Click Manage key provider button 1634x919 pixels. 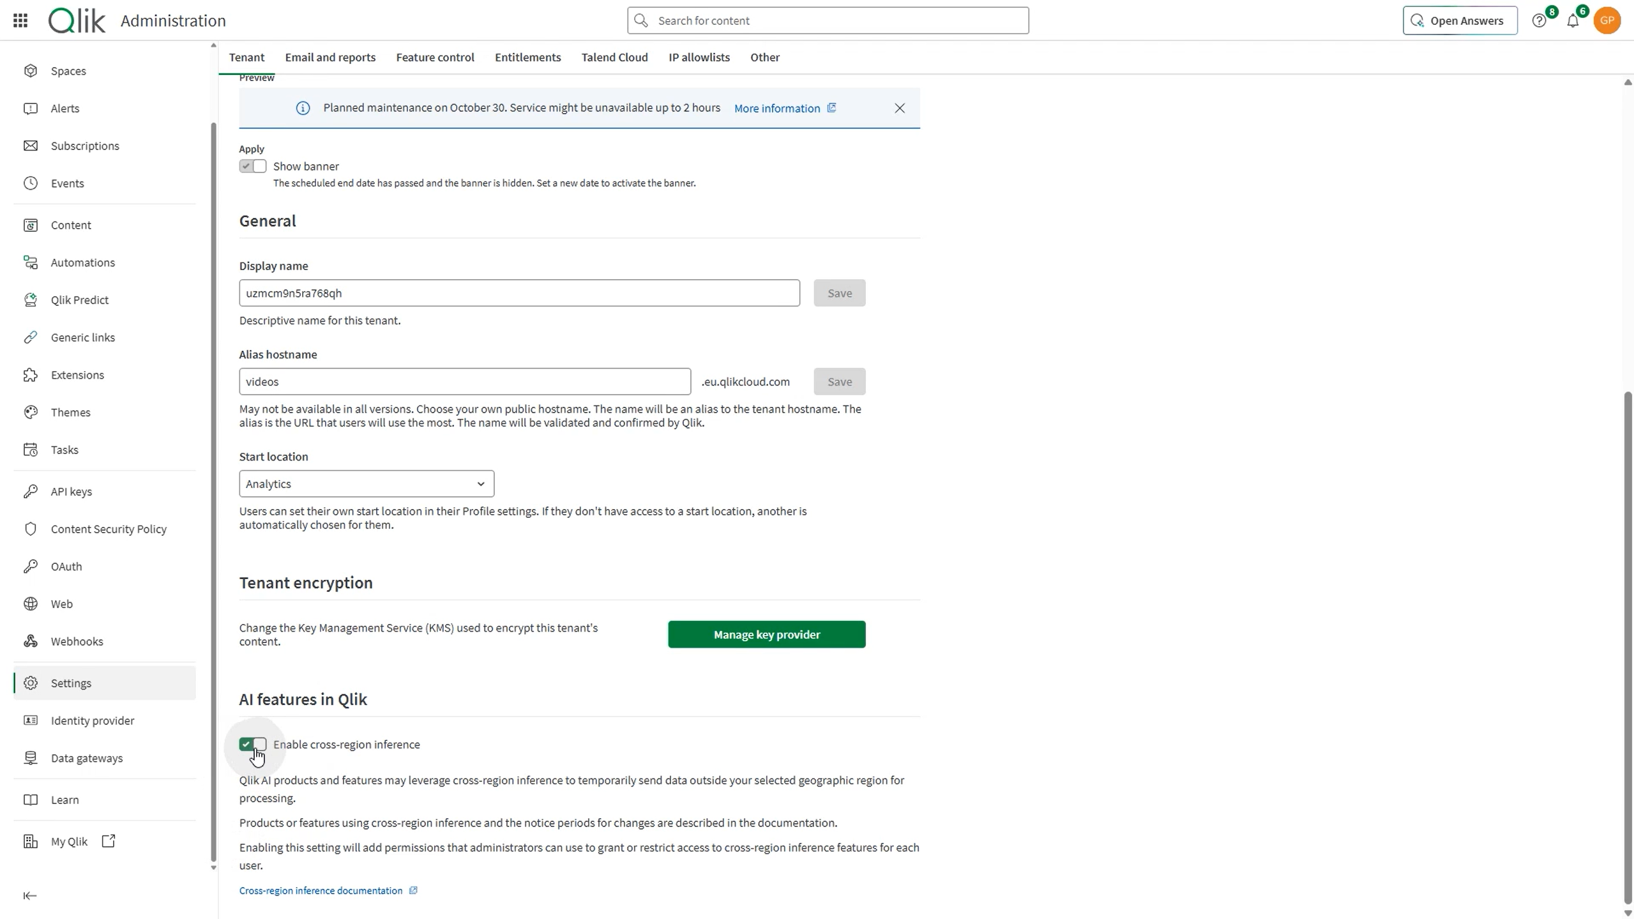(x=767, y=635)
